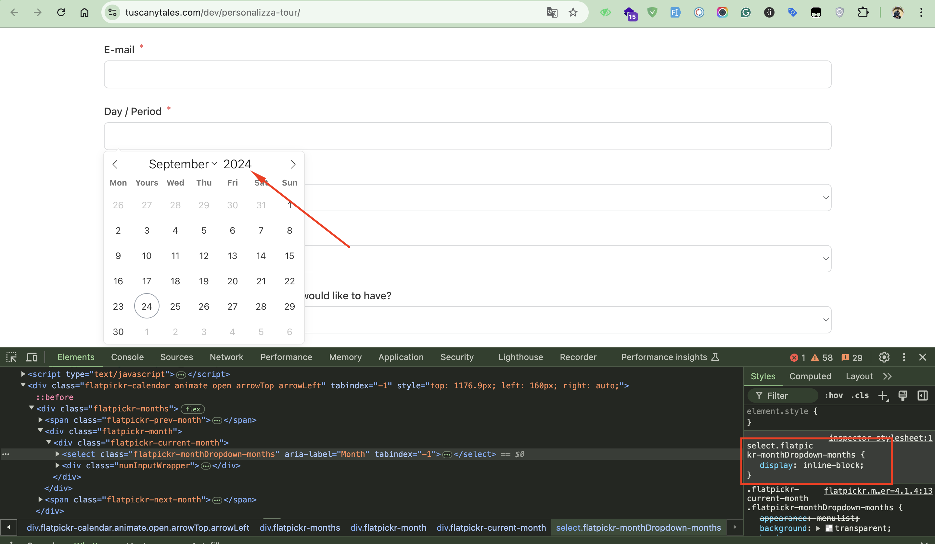Select day 24 in the calendar
This screenshot has width=935, height=544.
pyautogui.click(x=147, y=306)
